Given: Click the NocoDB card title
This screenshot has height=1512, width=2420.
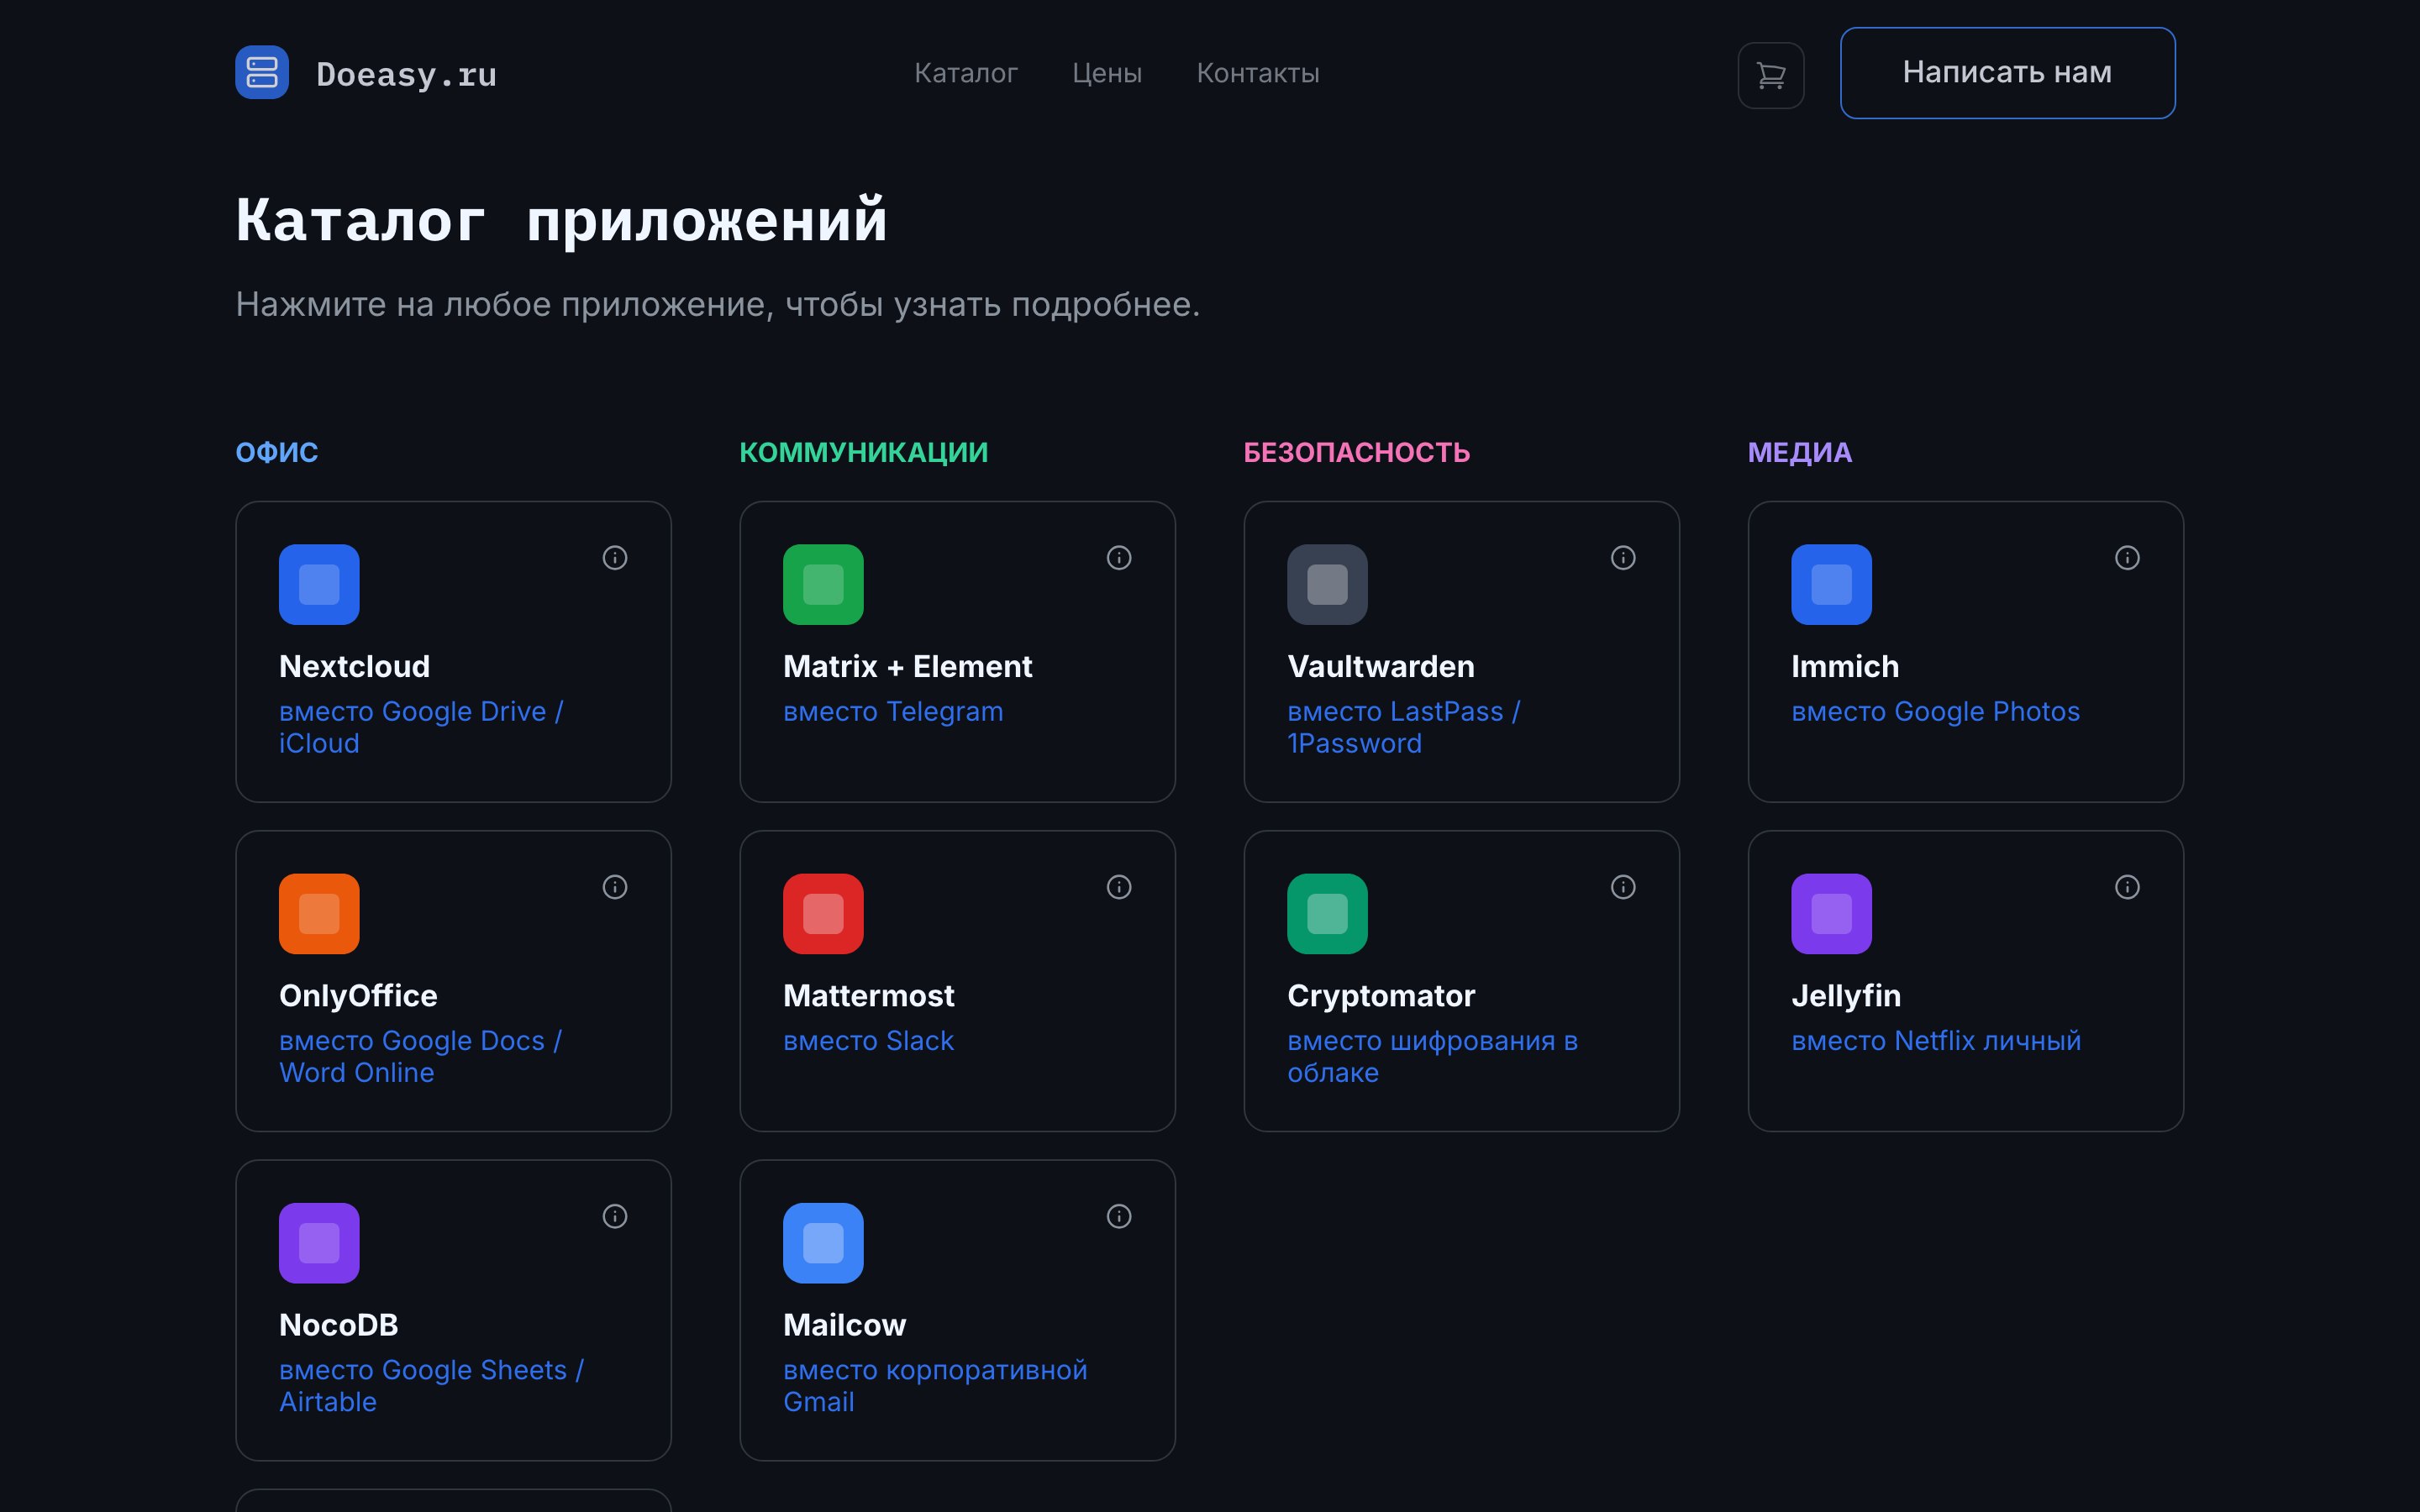Looking at the screenshot, I should 338,1325.
